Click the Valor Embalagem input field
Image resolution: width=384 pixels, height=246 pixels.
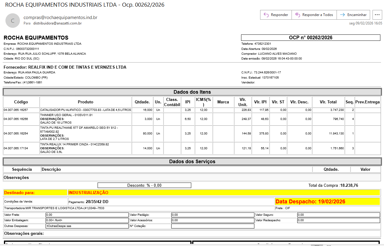click(87, 220)
